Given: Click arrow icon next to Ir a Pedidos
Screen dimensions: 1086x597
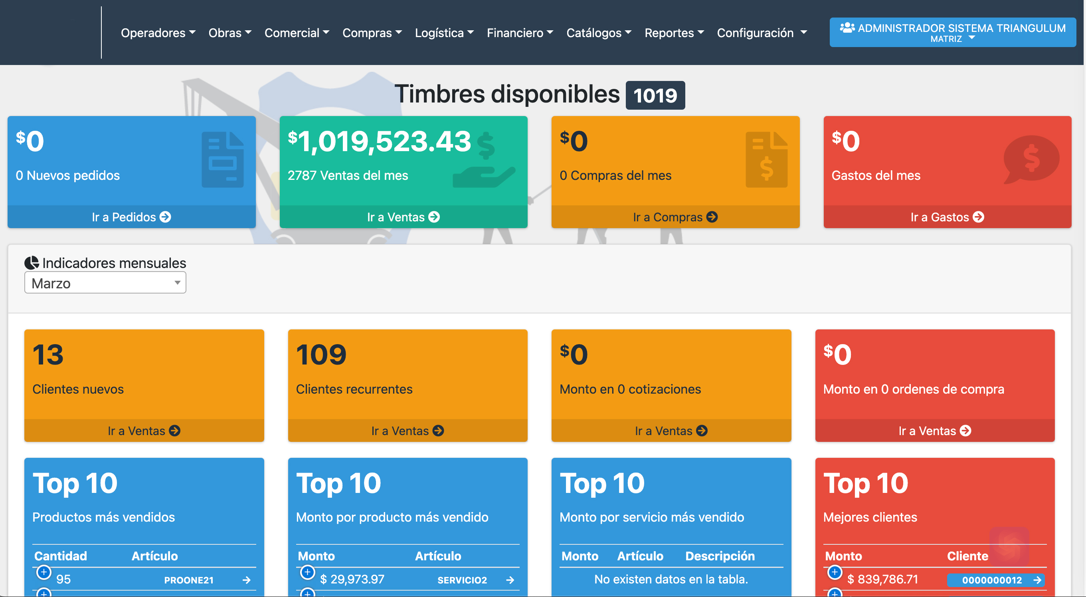Looking at the screenshot, I should [165, 217].
